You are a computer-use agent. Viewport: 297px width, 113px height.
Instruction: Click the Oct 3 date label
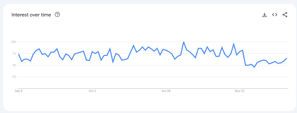[92, 91]
